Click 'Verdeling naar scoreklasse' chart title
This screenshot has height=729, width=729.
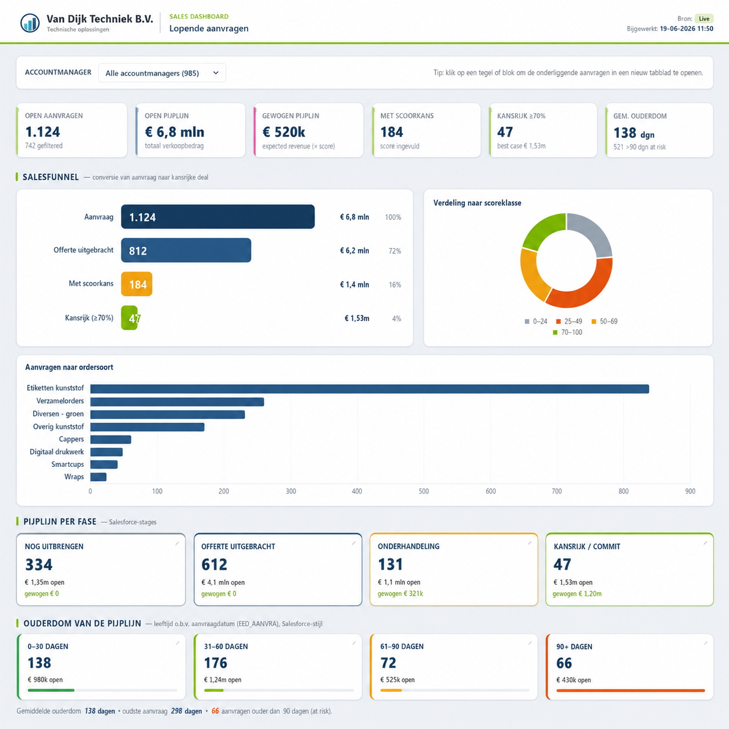(x=477, y=203)
